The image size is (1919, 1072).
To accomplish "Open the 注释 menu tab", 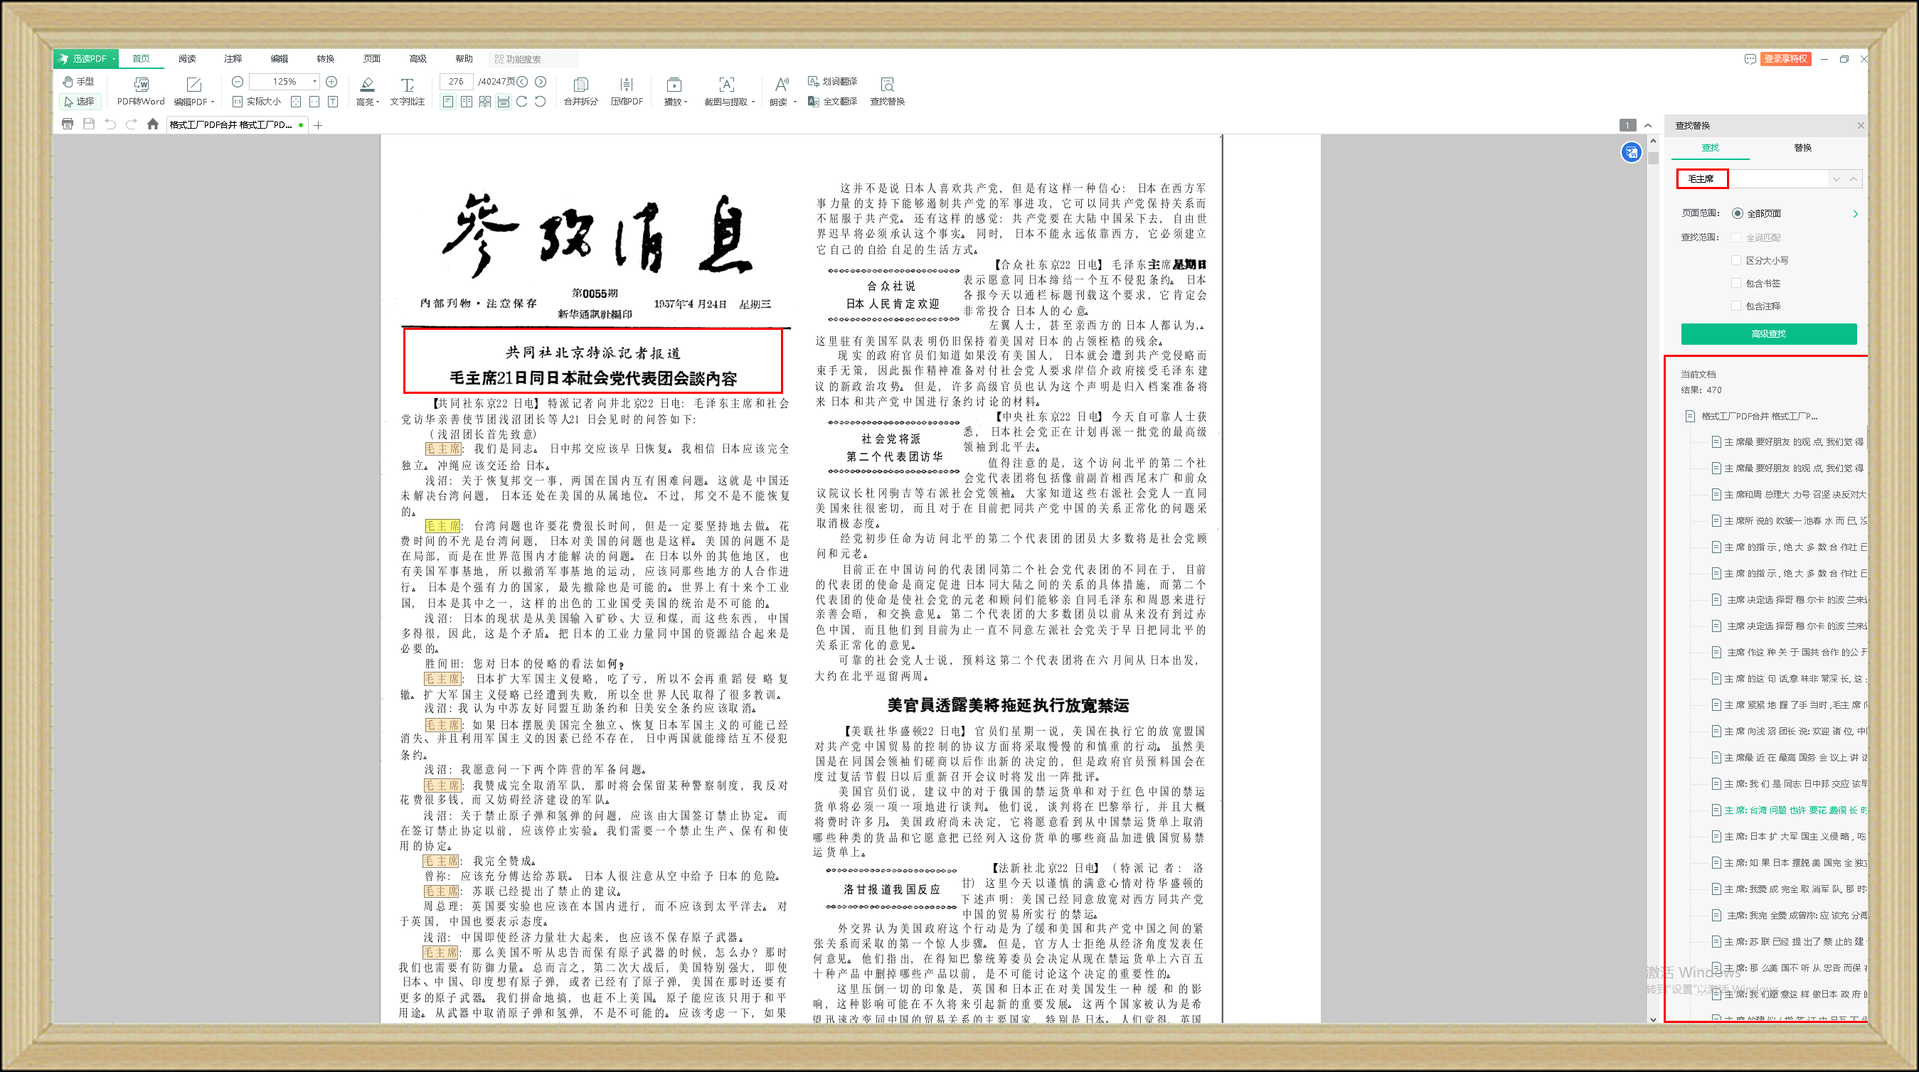I will [233, 59].
